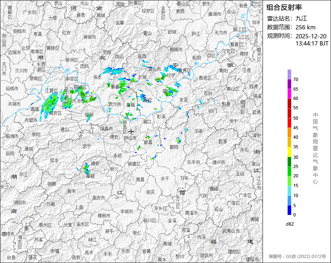Click the 乐平市 map label

[x=193, y=162]
